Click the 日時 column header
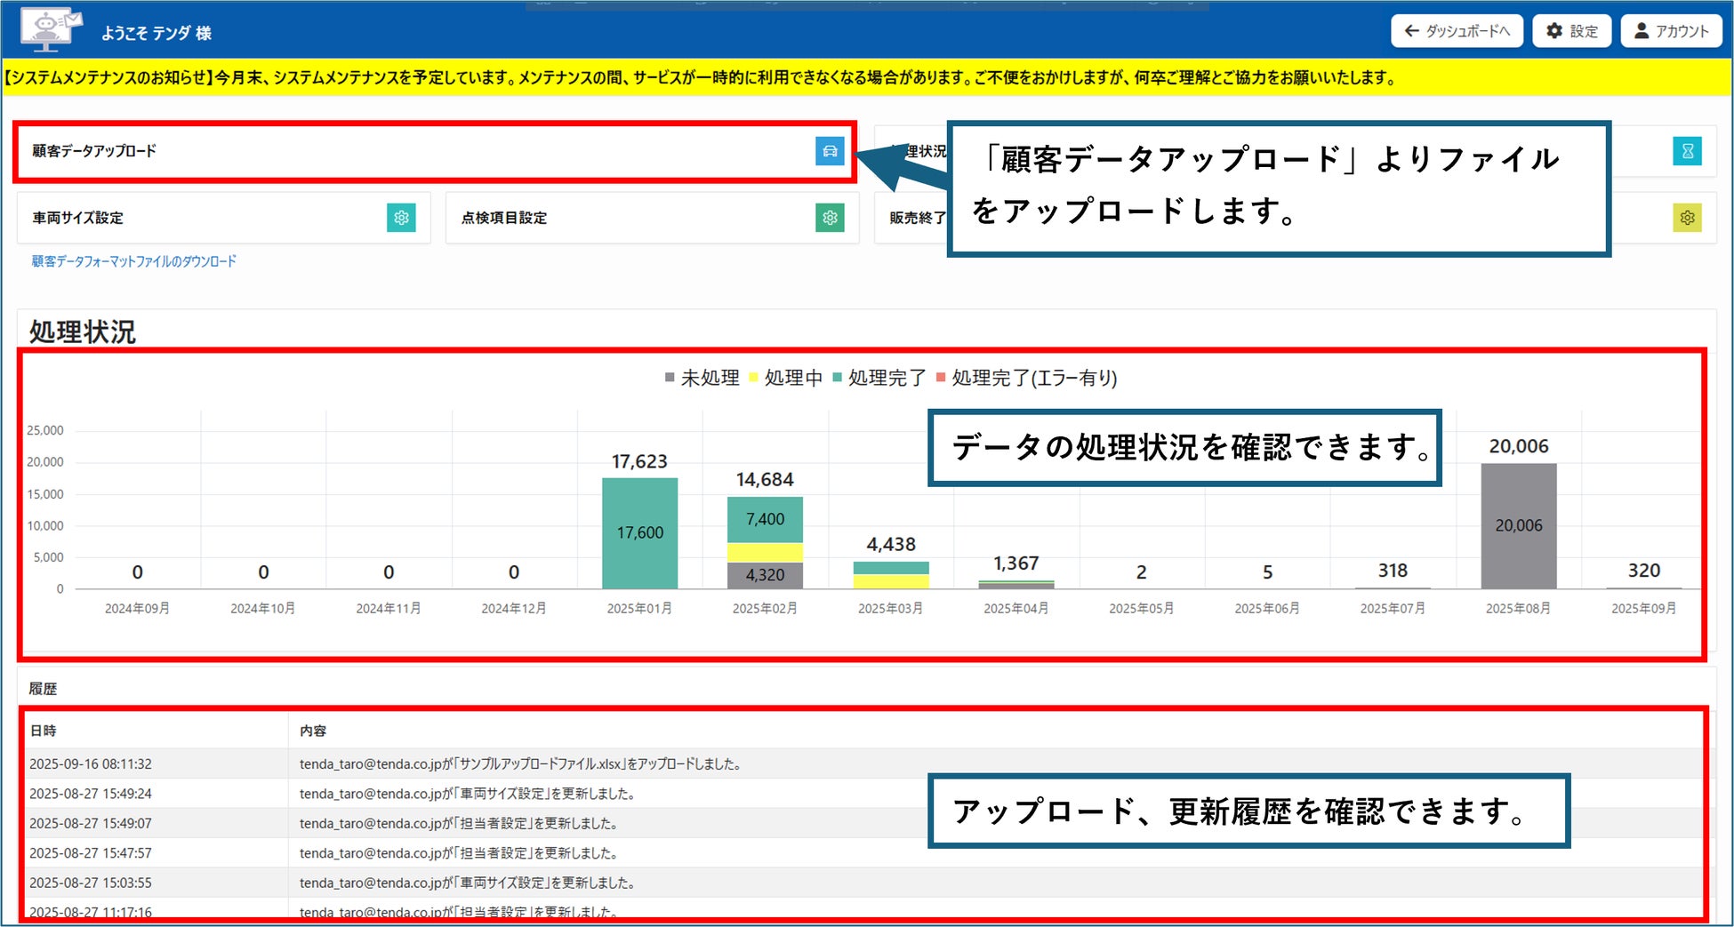 pos(43,731)
